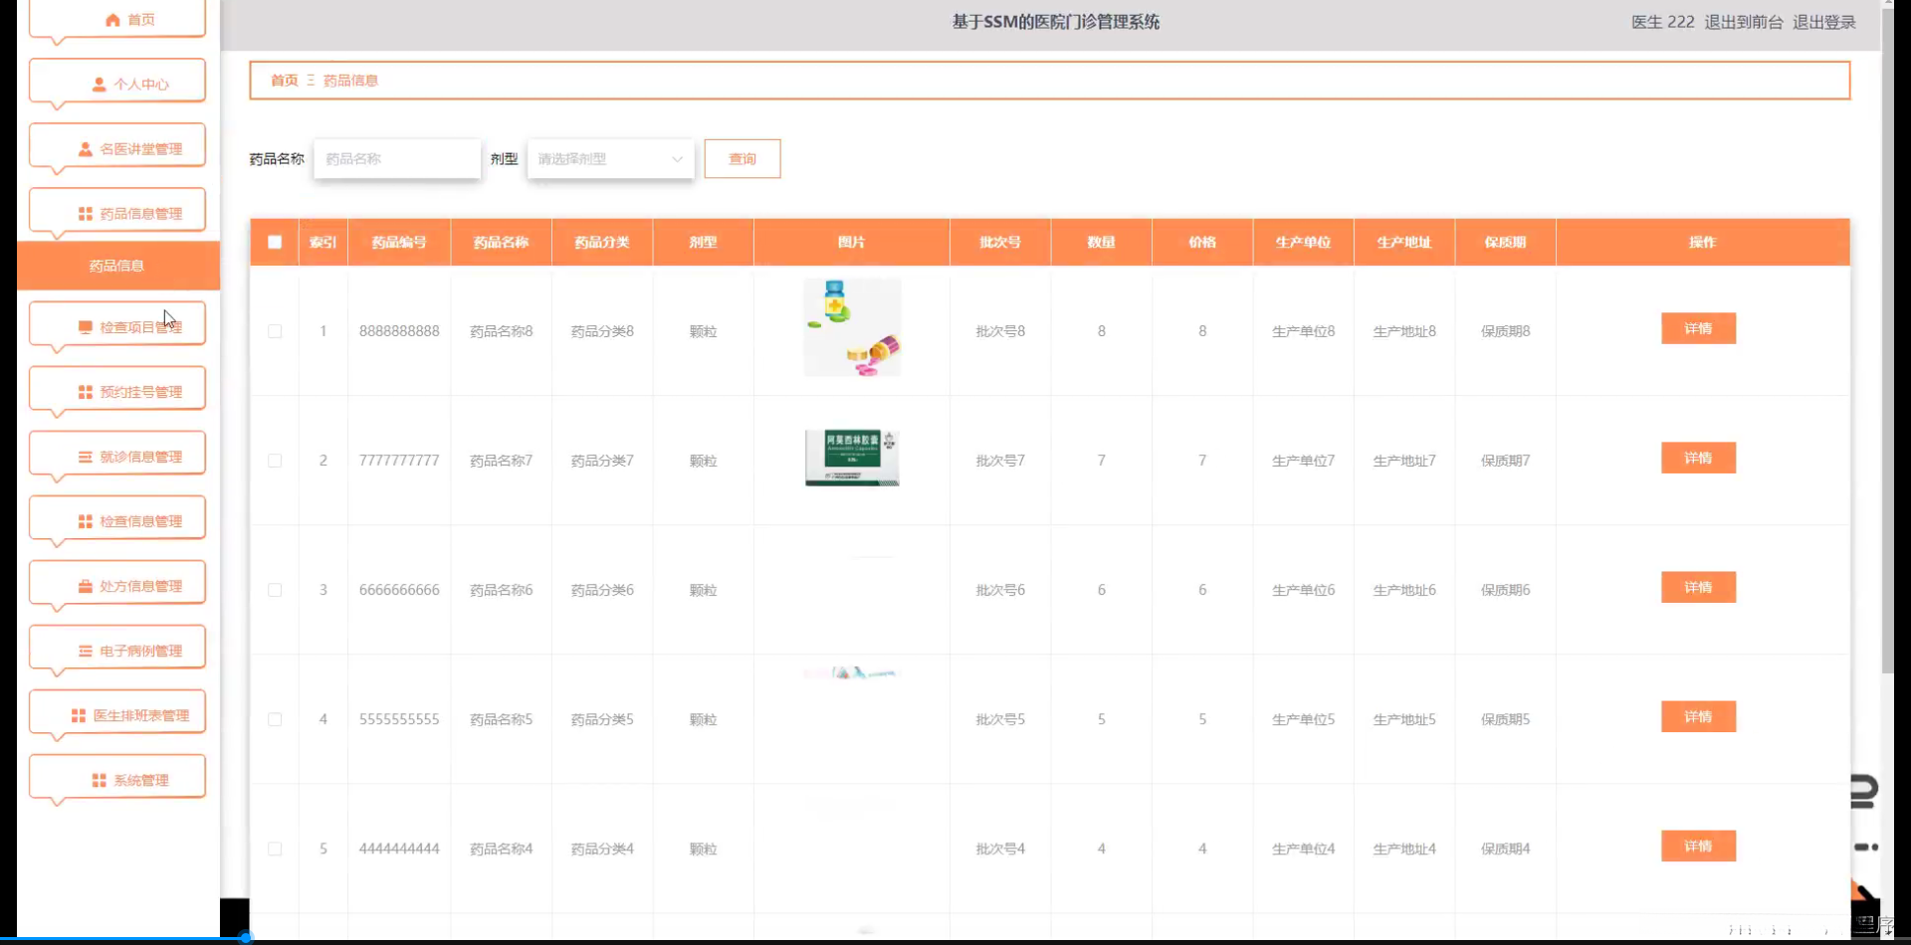Click the green box image of 药品名称7
This screenshot has width=1911, height=945.
[x=852, y=458]
